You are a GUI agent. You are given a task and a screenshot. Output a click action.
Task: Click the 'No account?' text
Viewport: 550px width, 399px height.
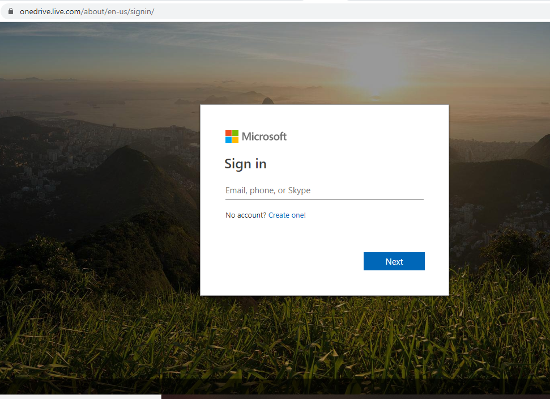tap(246, 215)
